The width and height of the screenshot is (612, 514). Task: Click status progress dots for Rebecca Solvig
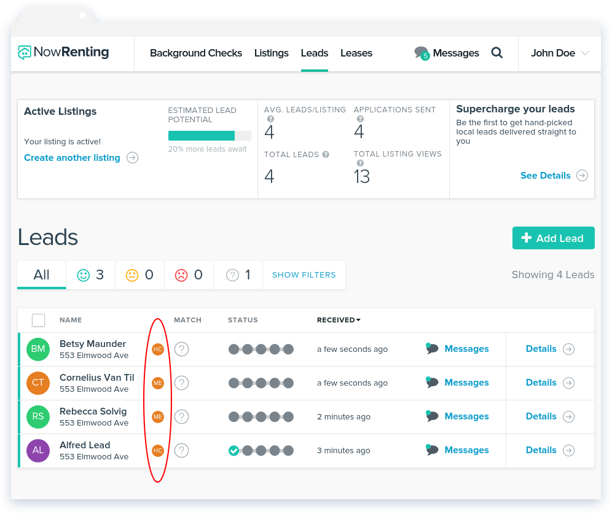click(x=261, y=416)
